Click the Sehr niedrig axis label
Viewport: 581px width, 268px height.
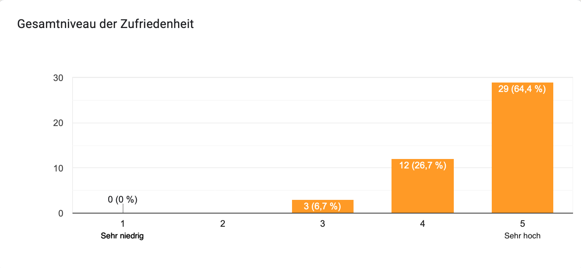123,236
